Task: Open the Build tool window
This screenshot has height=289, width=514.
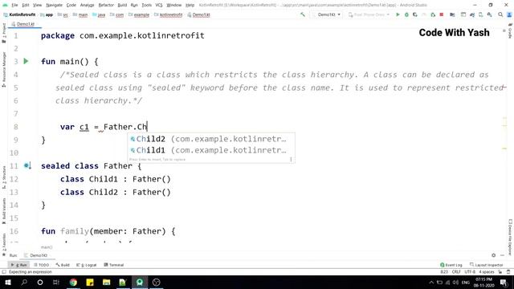Action: [x=63, y=265]
